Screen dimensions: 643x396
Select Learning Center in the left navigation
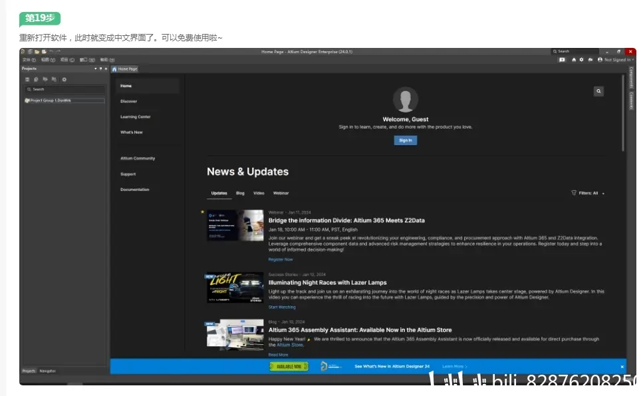point(136,117)
